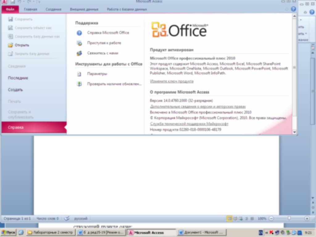The image size is (316, 237).
Task: Click the Access help question mark icon
Action: (x=293, y=9)
